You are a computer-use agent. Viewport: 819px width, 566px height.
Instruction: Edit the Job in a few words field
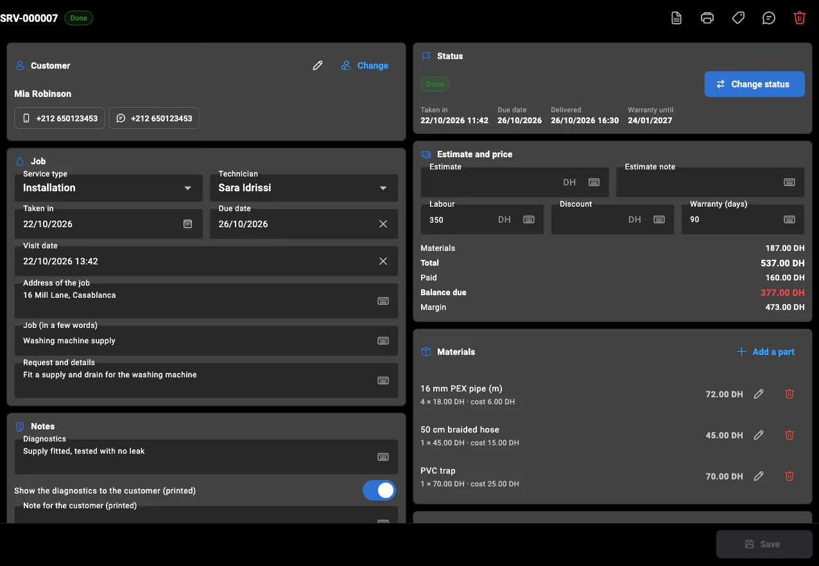pyautogui.click(x=206, y=341)
